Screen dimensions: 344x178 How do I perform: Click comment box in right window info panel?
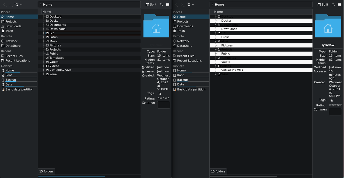pyautogui.click(x=335, y=111)
